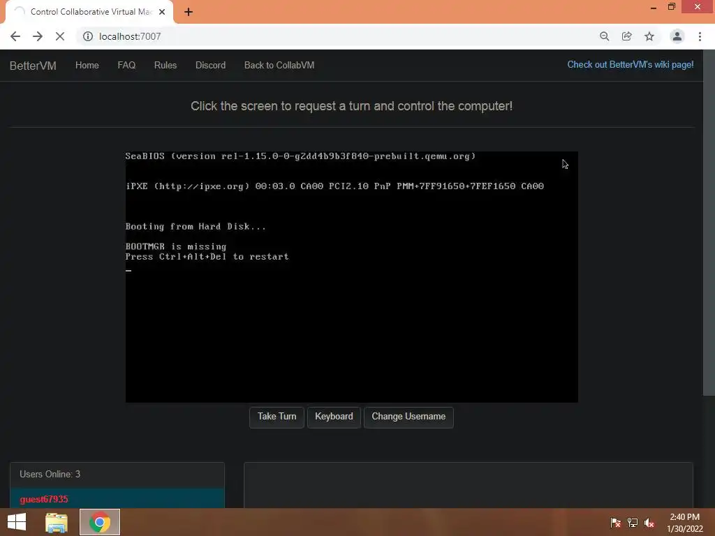Open the FAQ nav item
Screen dimensions: 715x536
[x=126, y=65]
